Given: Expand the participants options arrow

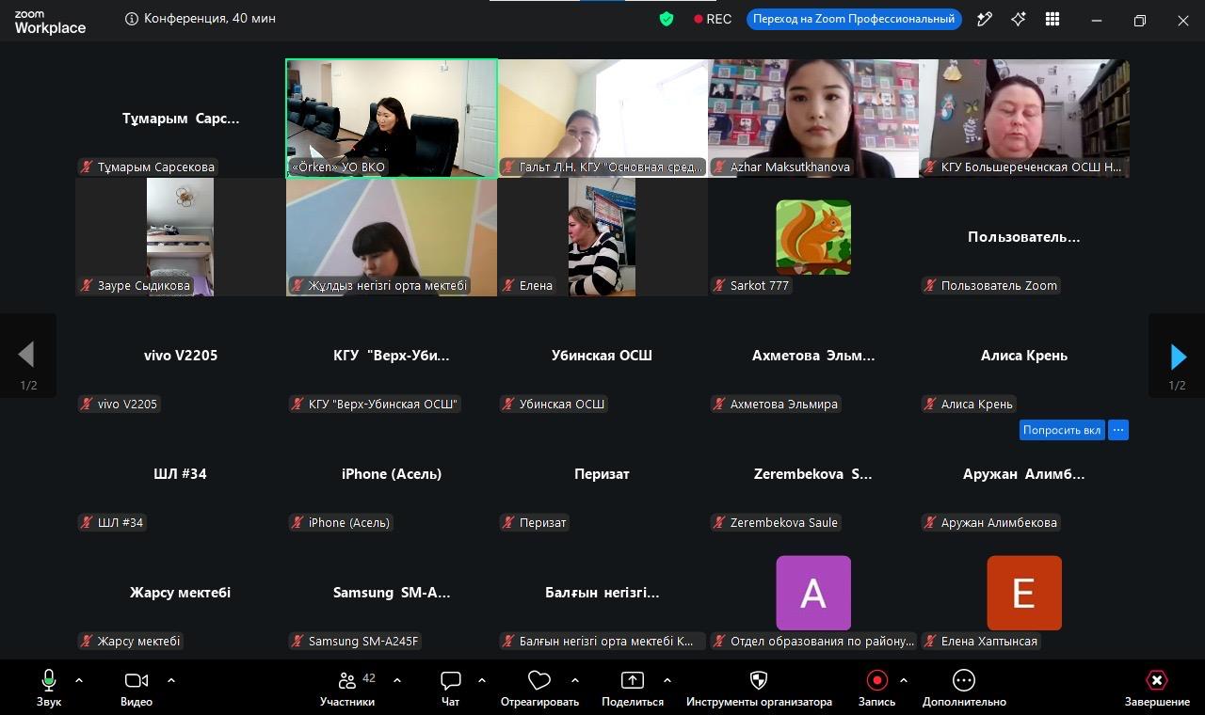Looking at the screenshot, I should tap(396, 680).
